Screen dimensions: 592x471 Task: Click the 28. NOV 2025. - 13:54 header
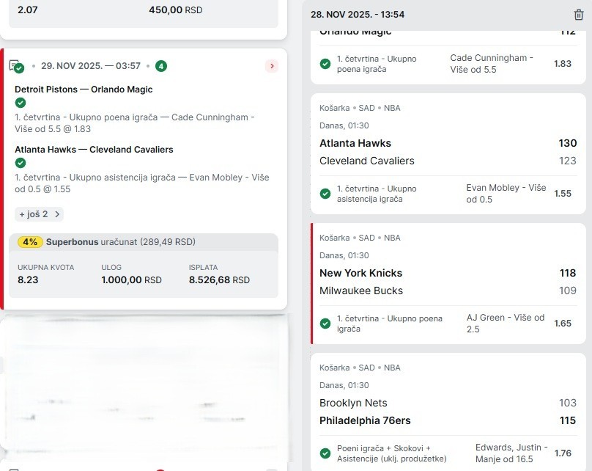[358, 15]
